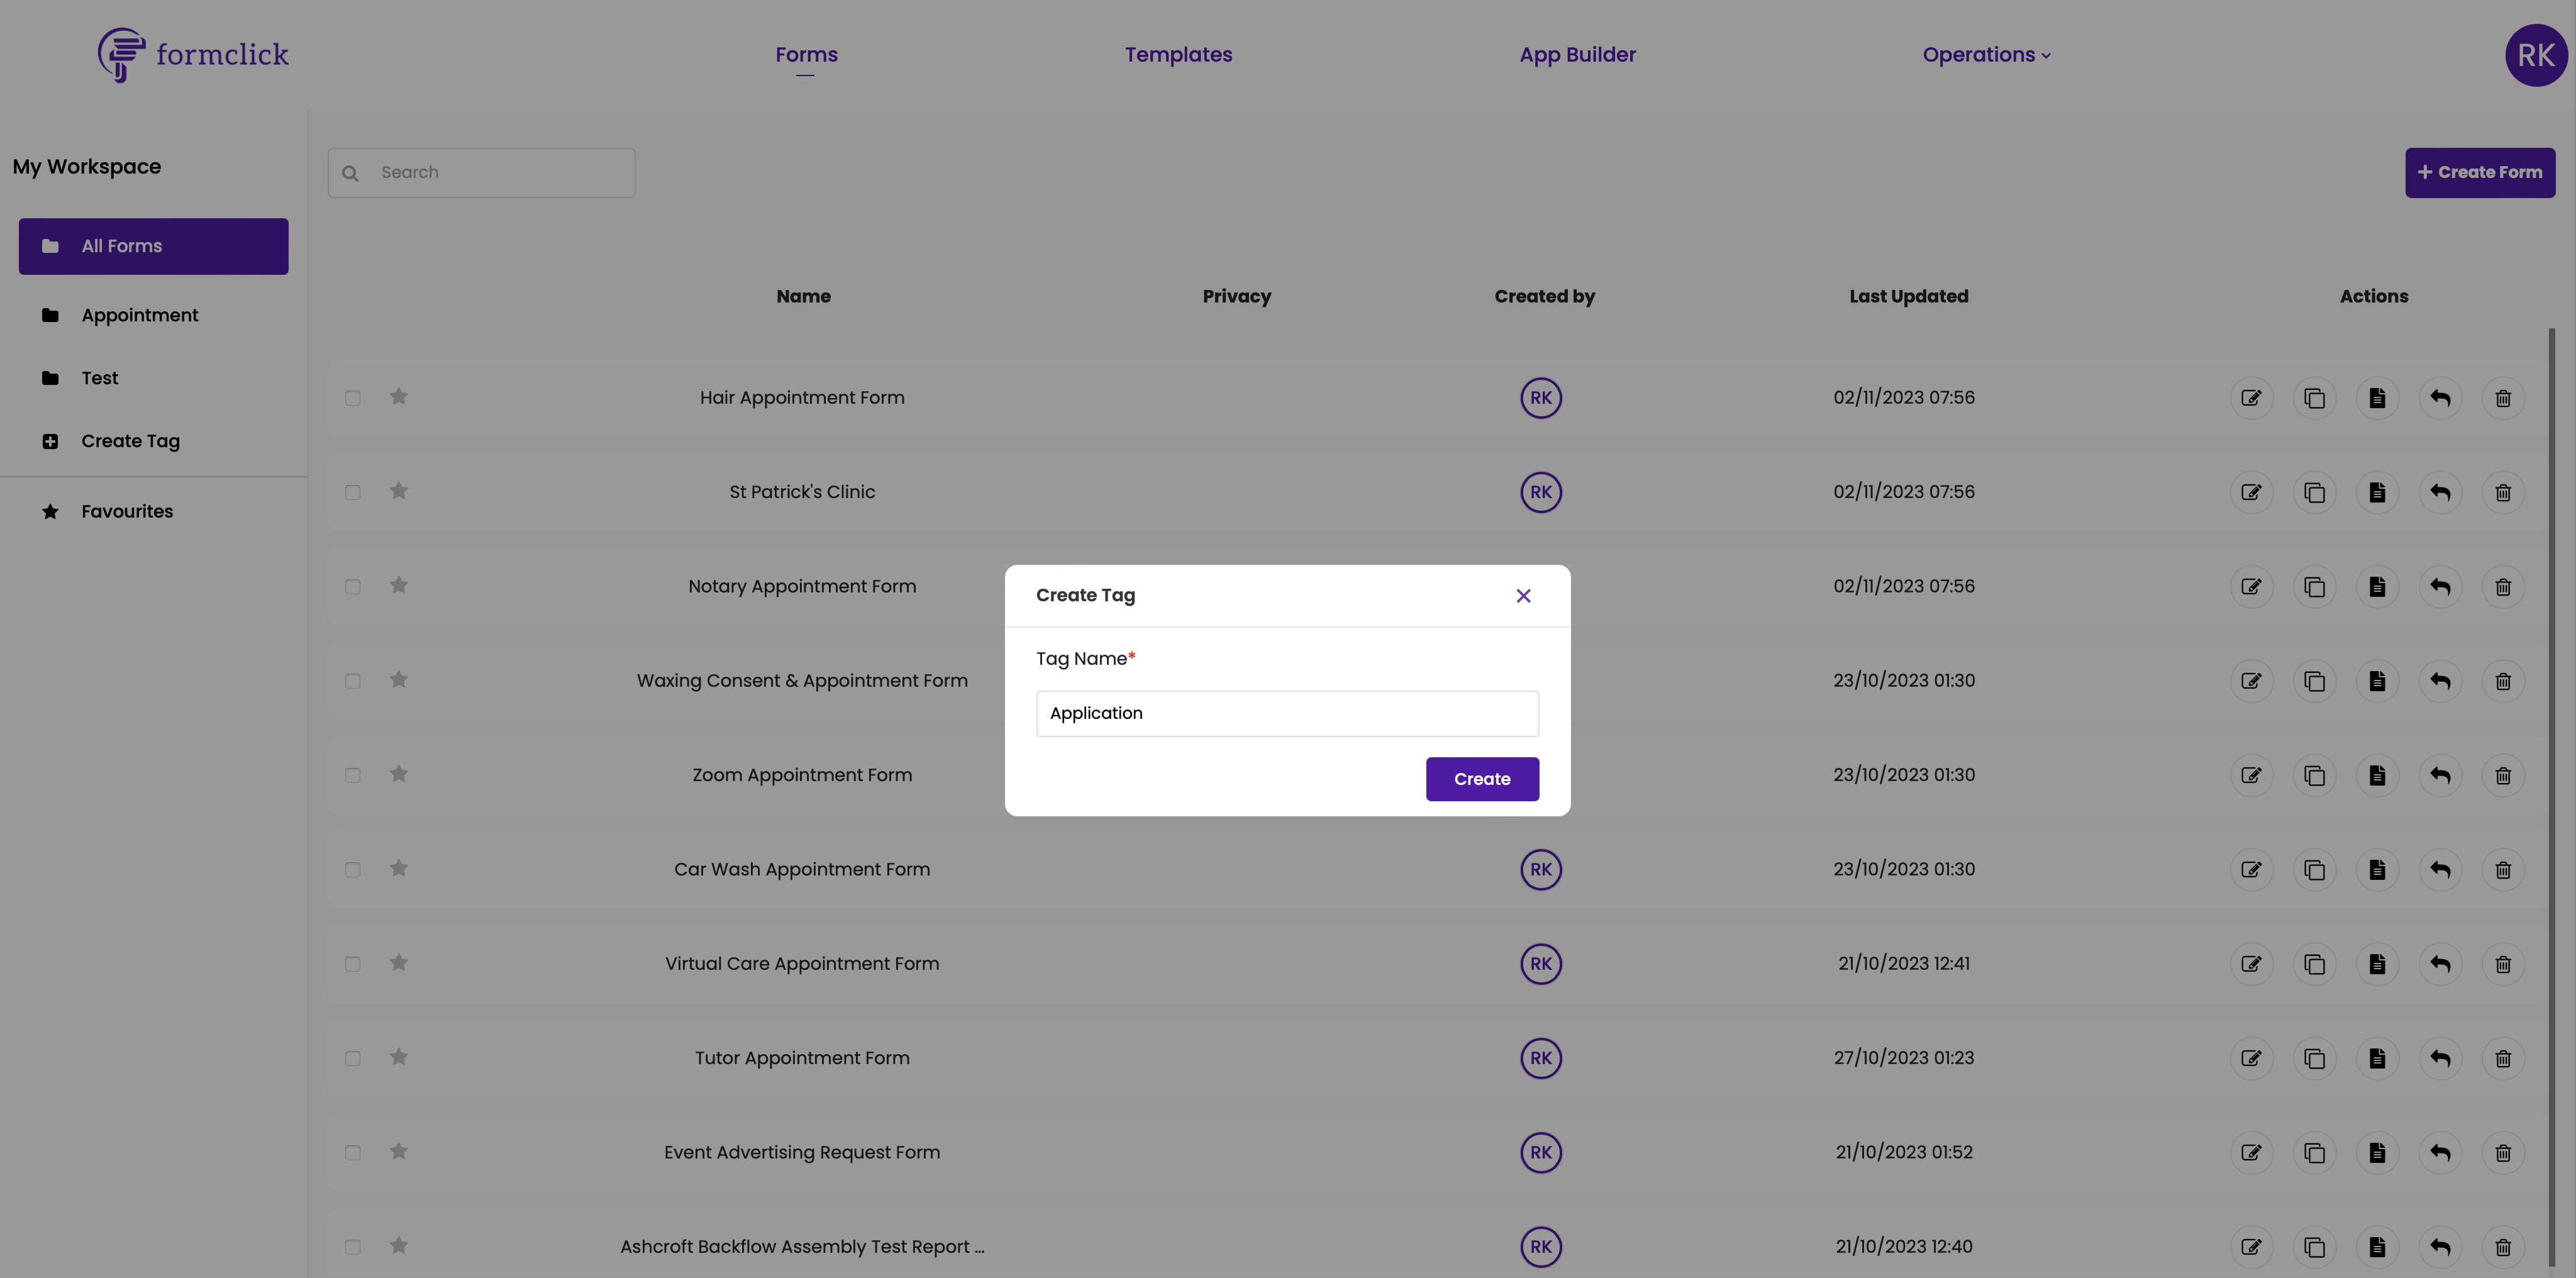Star the Notary Appointment Form
2576x1278 pixels.
coord(399,585)
